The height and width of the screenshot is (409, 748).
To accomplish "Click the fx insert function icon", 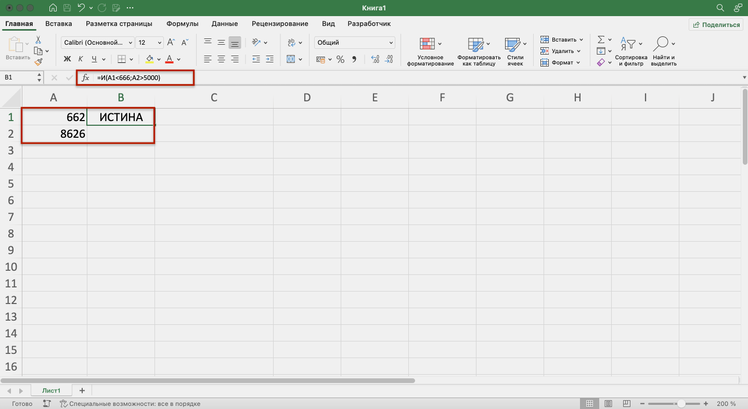I will [86, 78].
